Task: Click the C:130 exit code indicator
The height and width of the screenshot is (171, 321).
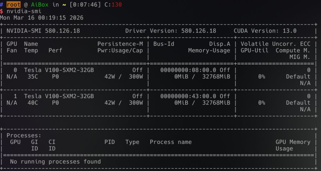Action: 113,5
